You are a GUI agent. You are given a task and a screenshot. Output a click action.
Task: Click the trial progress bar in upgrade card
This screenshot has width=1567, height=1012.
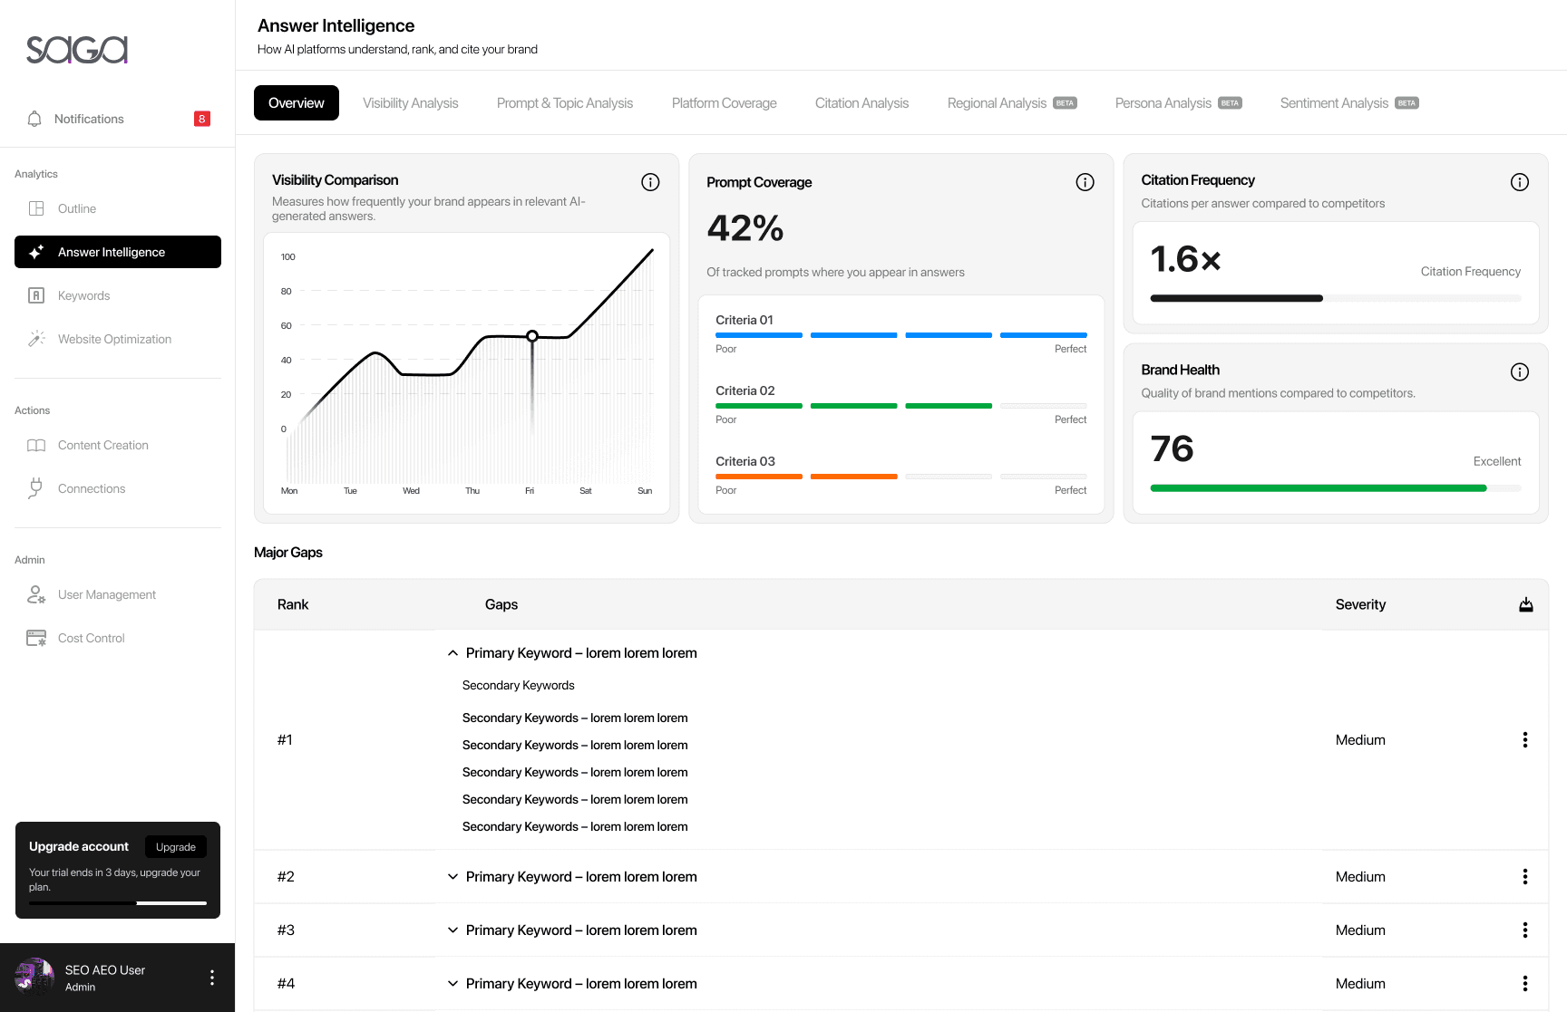click(118, 903)
